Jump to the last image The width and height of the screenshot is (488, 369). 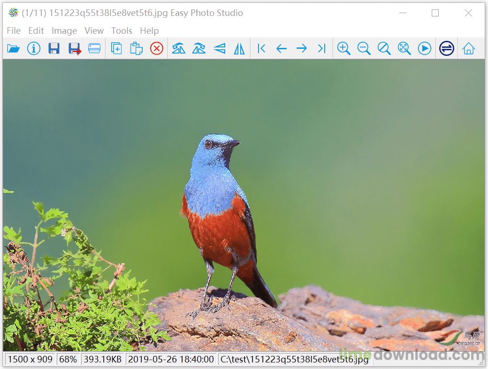pos(322,48)
